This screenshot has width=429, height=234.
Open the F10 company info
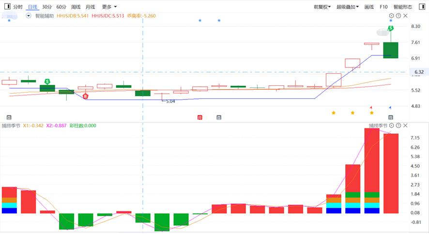(383, 7)
